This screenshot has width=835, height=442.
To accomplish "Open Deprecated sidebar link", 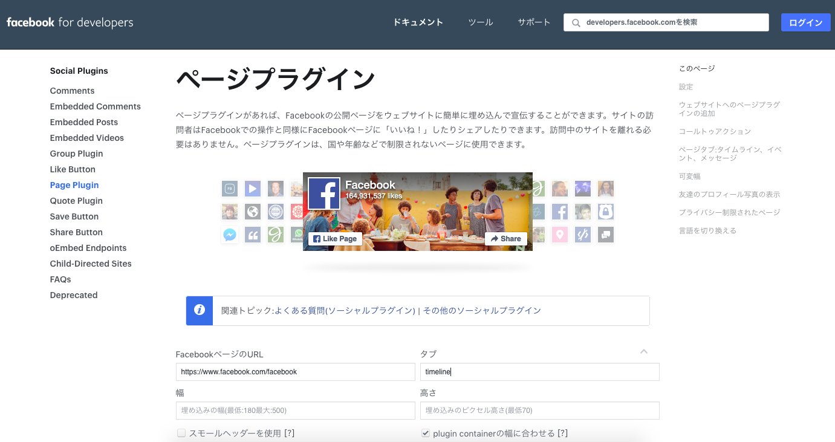I will coord(74,295).
